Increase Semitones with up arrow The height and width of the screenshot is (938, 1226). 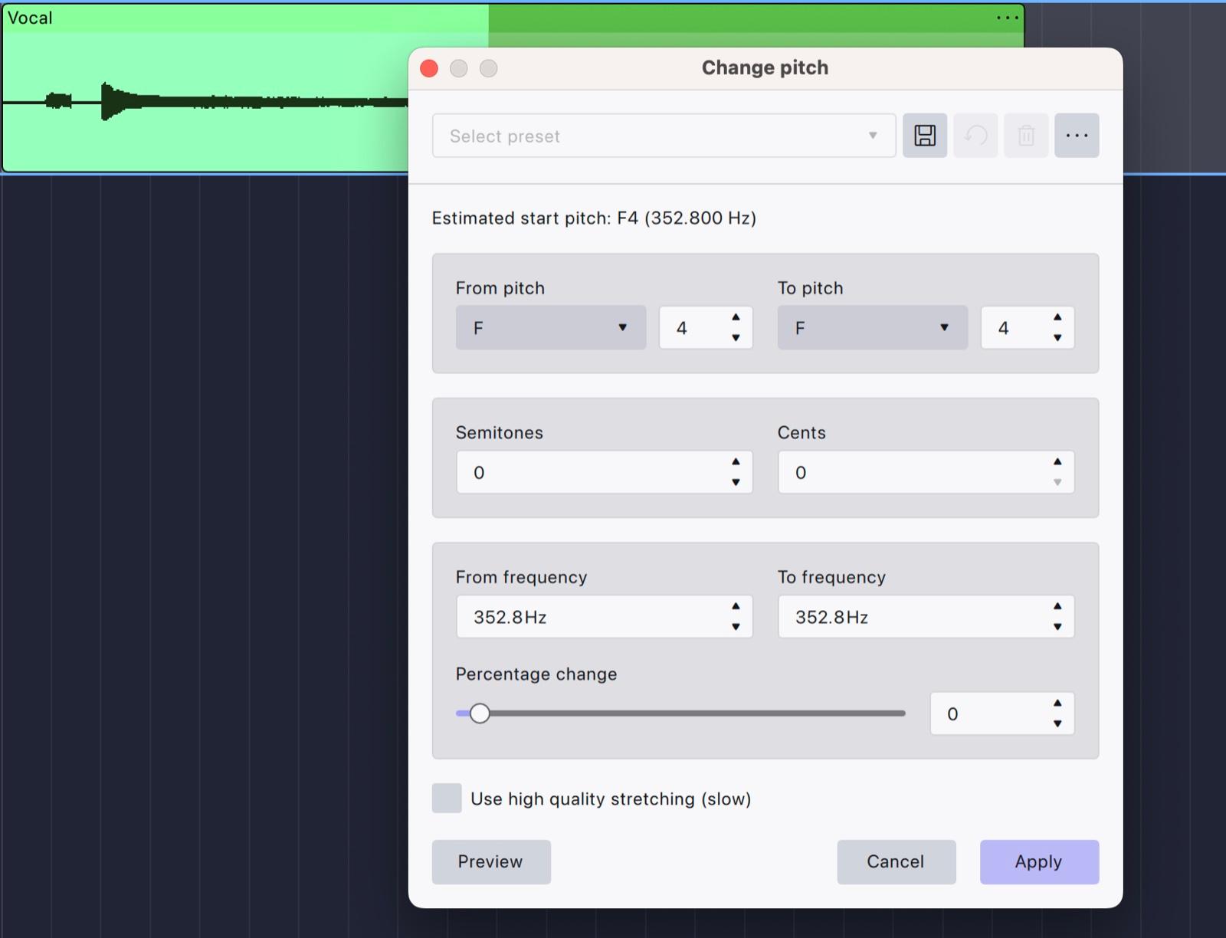click(x=736, y=462)
